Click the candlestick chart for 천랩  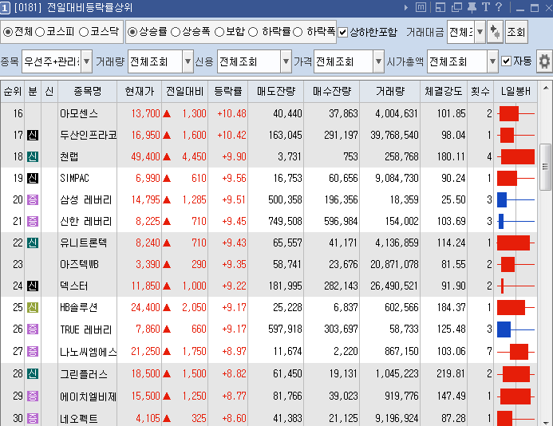click(515, 156)
